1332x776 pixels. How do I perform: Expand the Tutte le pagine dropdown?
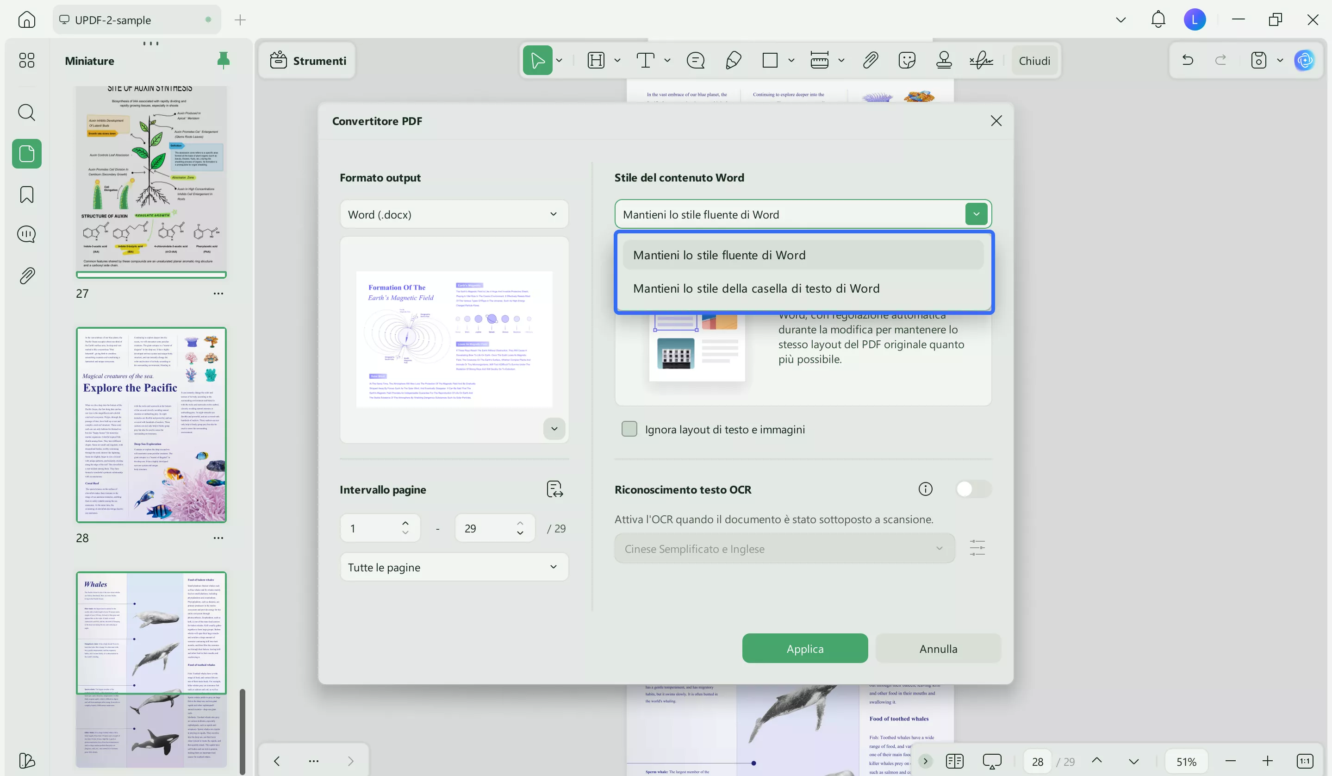pos(454,567)
